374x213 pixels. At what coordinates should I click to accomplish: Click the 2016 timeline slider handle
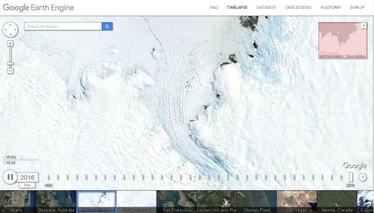pos(351,177)
